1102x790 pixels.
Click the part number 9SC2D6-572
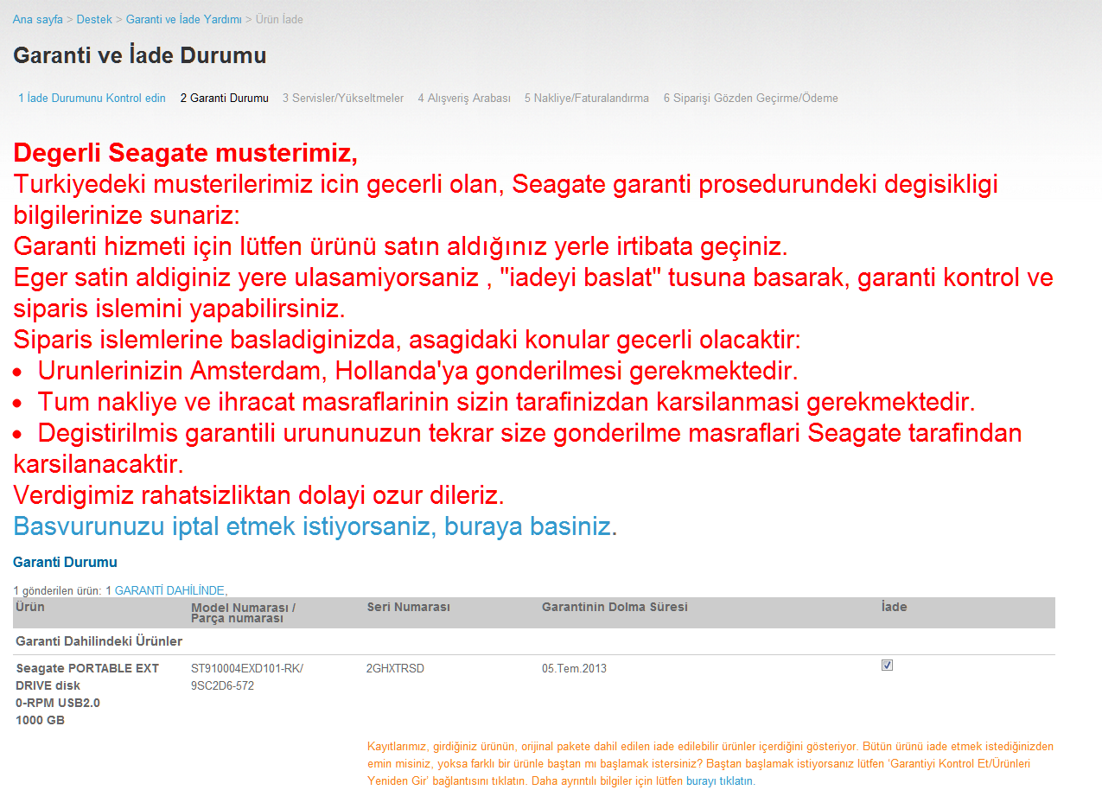222,686
